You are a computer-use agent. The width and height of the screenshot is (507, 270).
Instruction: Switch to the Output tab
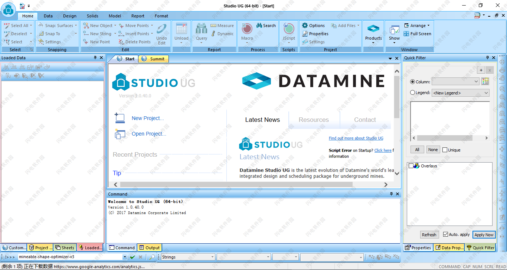tap(149, 248)
